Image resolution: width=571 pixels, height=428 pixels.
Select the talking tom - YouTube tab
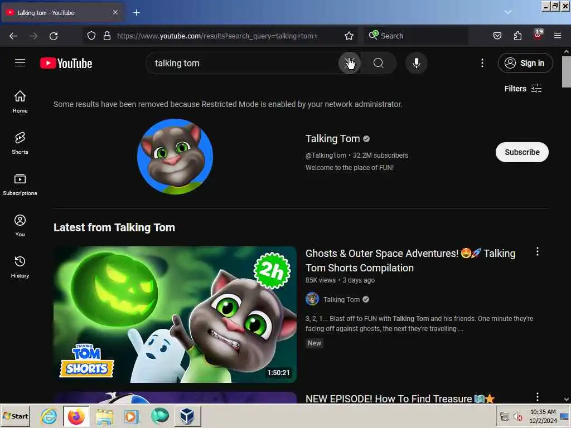tap(62, 13)
